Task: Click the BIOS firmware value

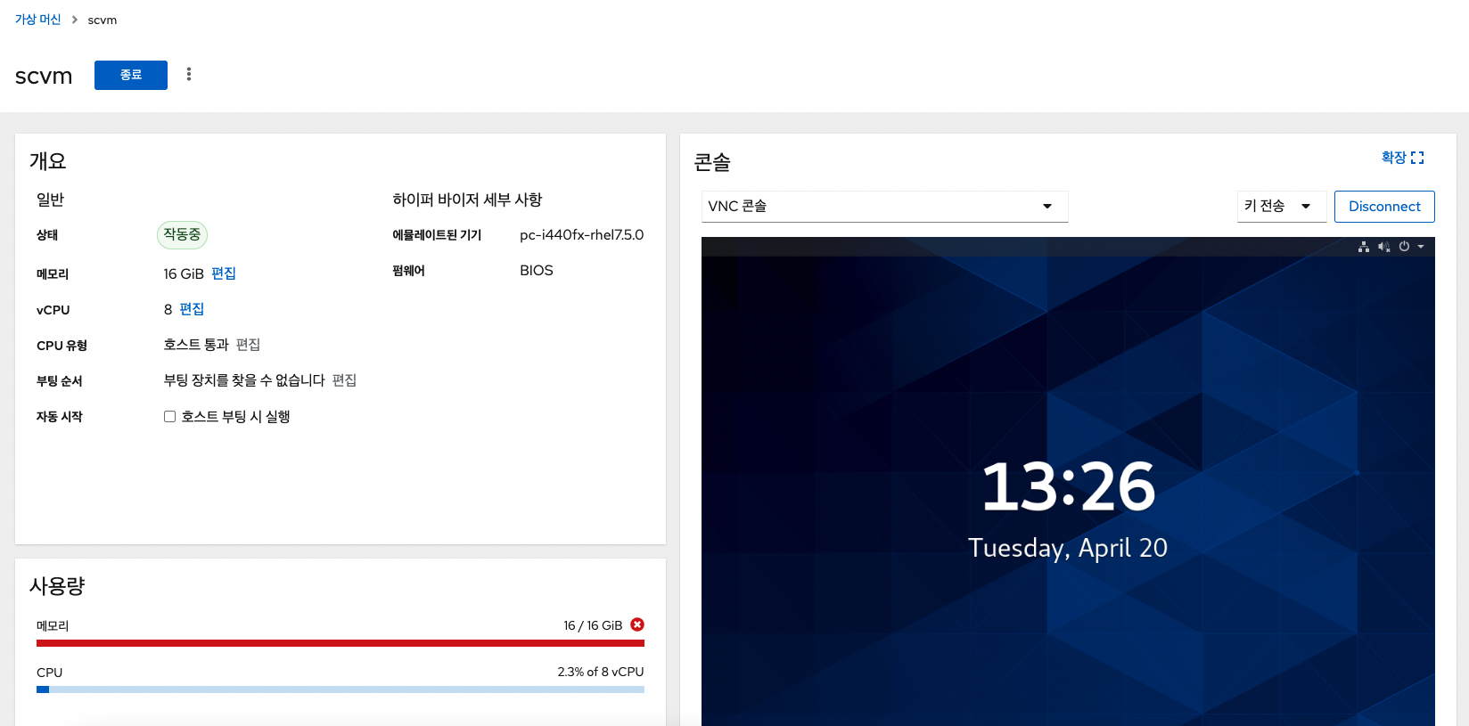Action: 537,271
